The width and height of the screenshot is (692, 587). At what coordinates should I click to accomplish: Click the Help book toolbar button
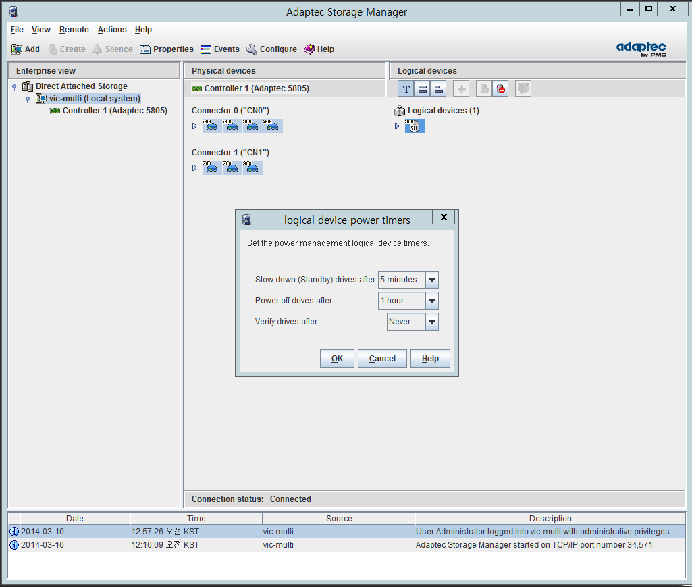tap(319, 49)
